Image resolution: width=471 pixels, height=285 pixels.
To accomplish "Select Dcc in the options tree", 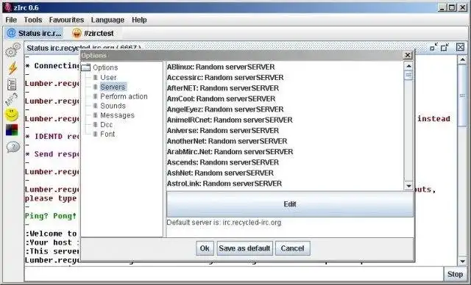I will (x=106, y=124).
